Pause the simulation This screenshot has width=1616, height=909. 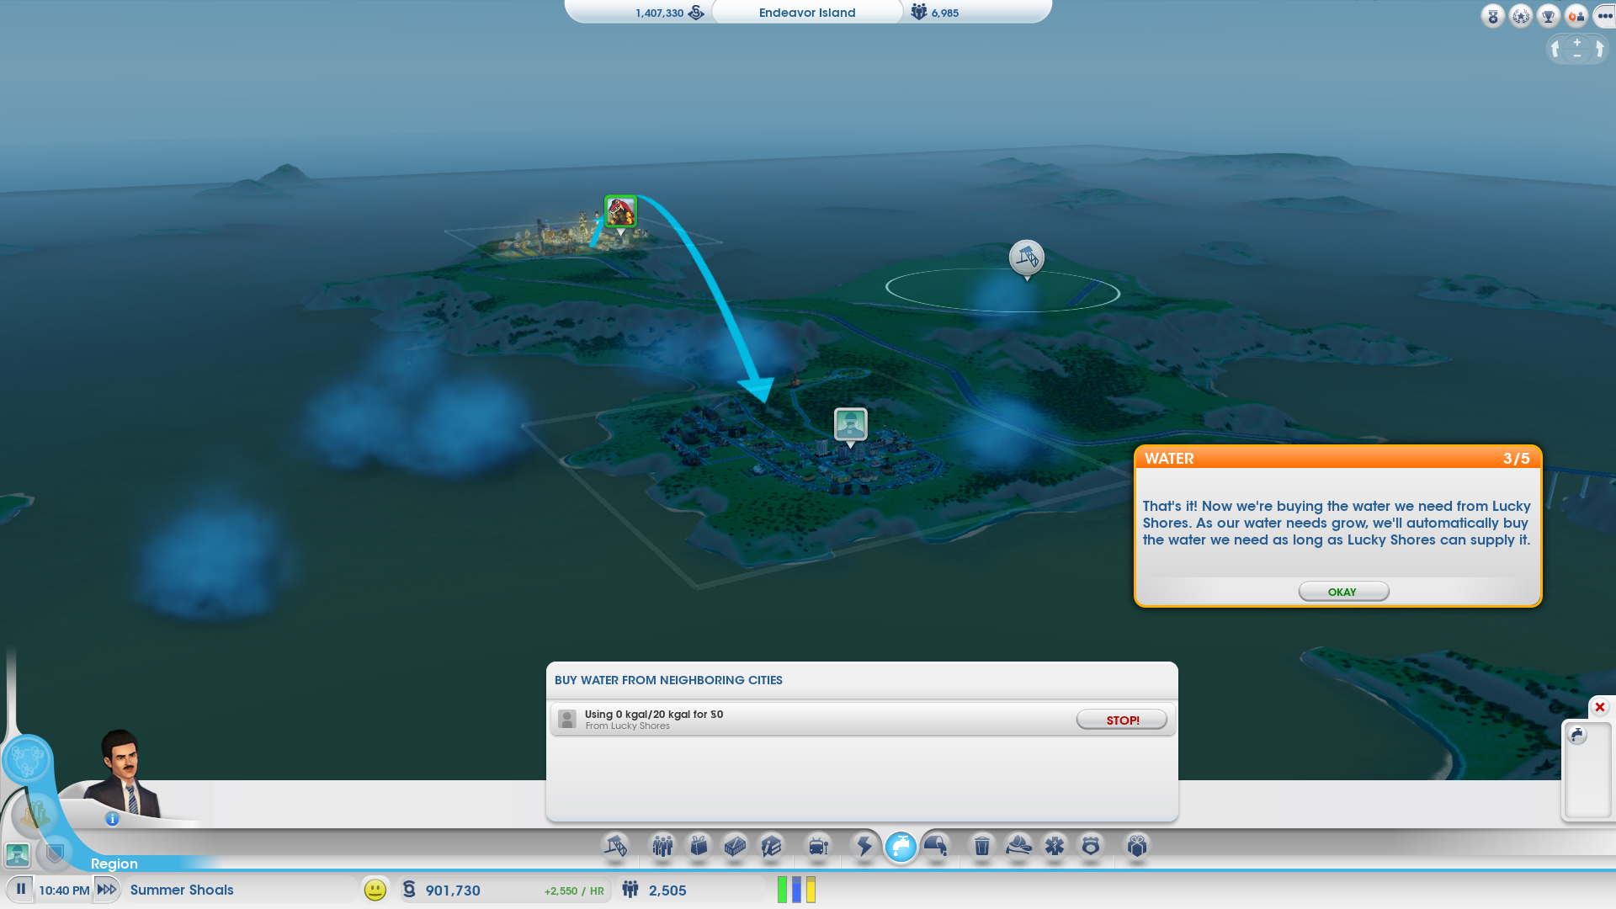pyautogui.click(x=21, y=890)
